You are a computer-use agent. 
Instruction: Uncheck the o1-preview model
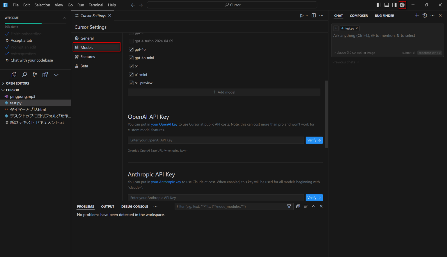131,83
